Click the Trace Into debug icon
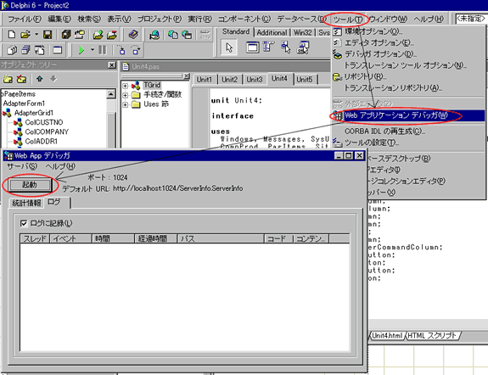 121,50
